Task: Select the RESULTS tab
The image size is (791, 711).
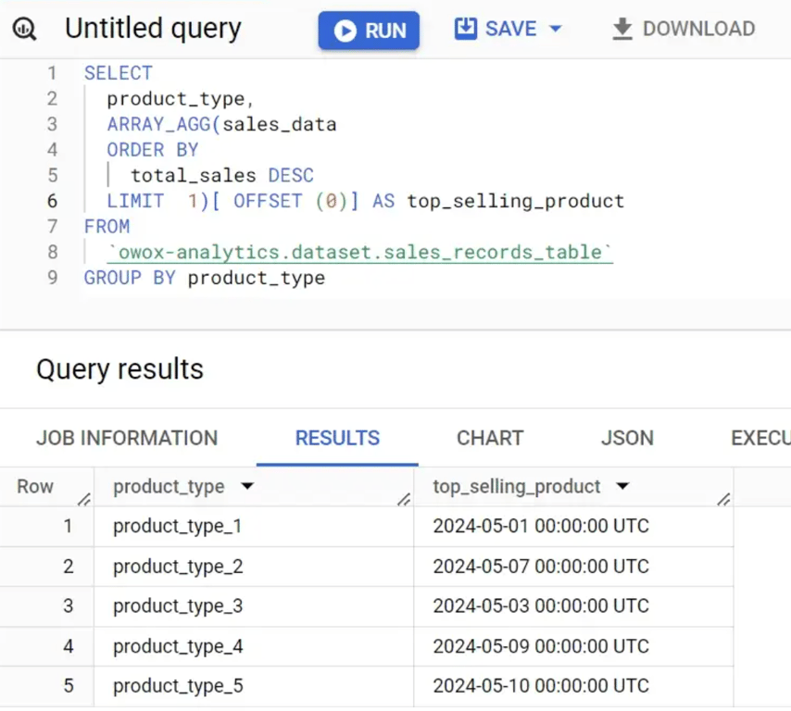Action: pos(337,438)
